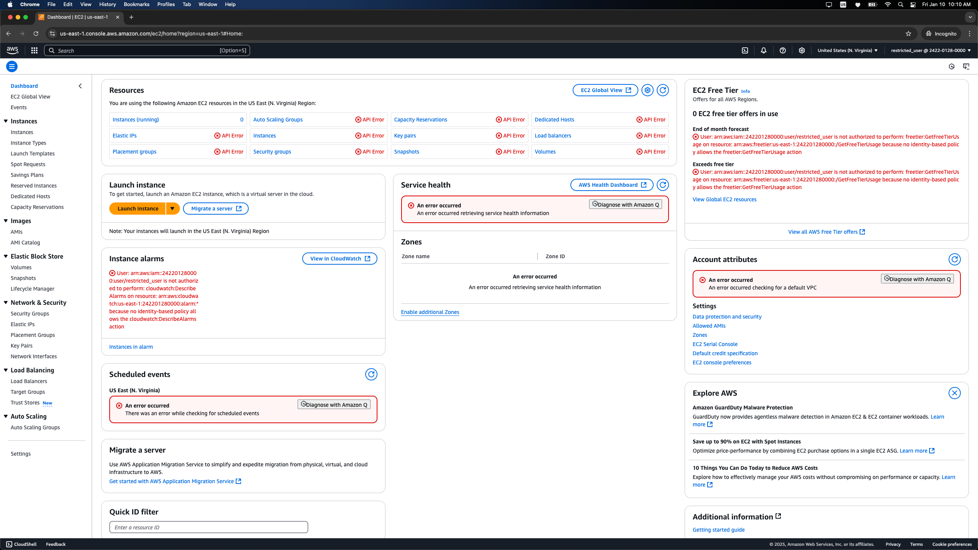
Task: Open CloudShell in the footer bar
Action: point(21,544)
